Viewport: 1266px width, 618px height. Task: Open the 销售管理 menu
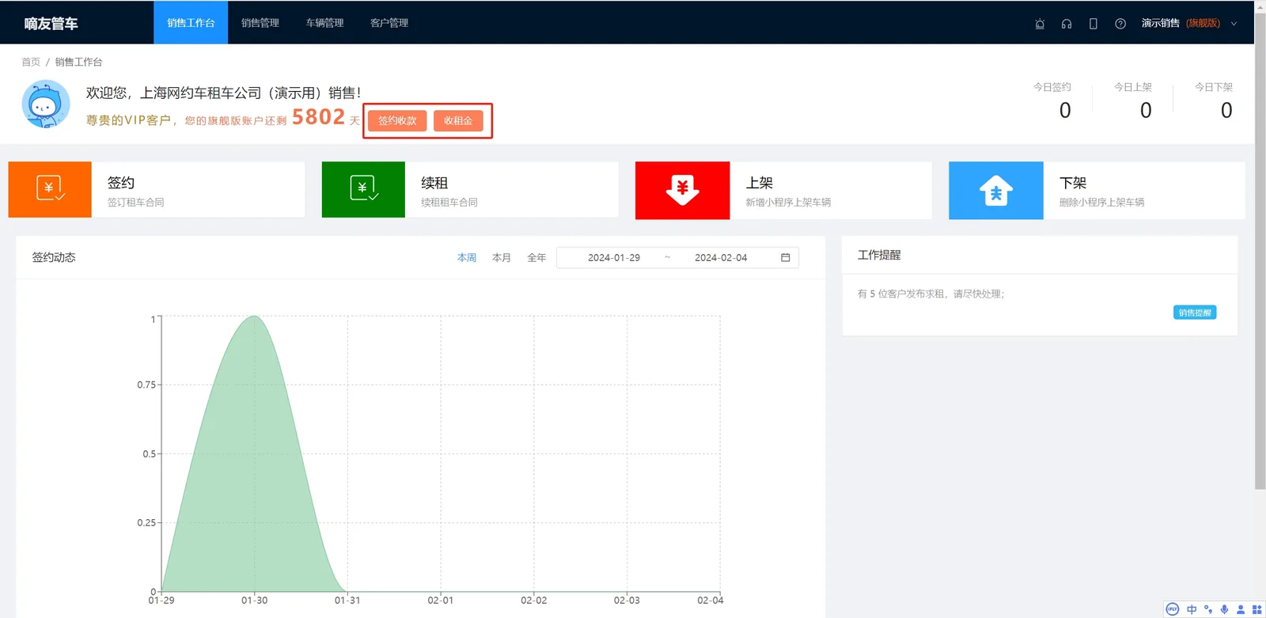[260, 23]
